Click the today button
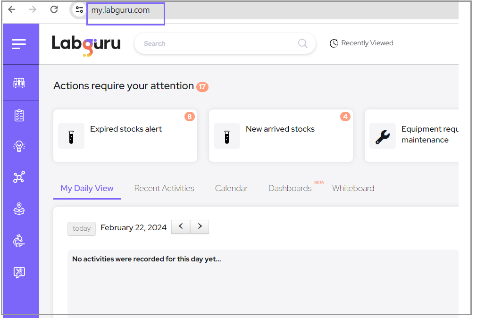Viewport: 485px width, 318px height. pyautogui.click(x=82, y=228)
